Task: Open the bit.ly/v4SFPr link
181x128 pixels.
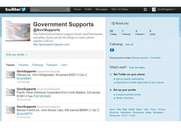Action: (24, 114)
